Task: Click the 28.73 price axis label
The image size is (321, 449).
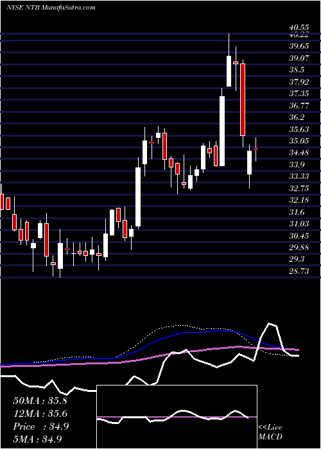Action: click(299, 271)
